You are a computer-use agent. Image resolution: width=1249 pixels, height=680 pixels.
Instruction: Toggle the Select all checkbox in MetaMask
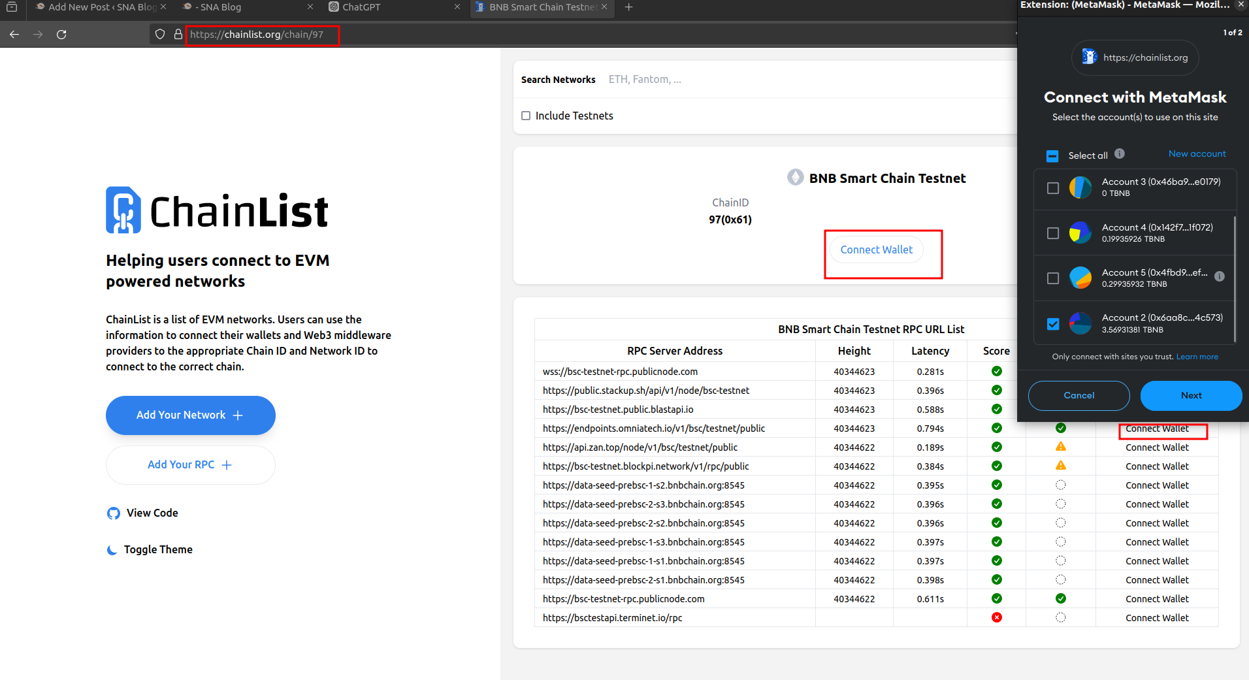pos(1052,155)
